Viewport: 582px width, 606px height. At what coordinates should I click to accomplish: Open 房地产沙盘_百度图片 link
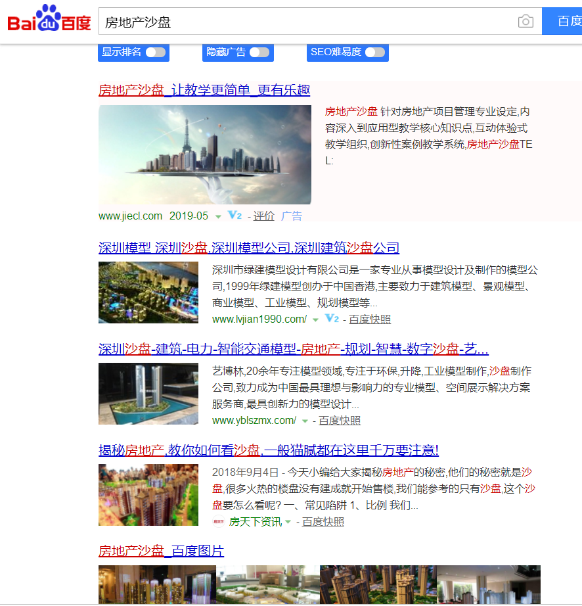coord(161,551)
